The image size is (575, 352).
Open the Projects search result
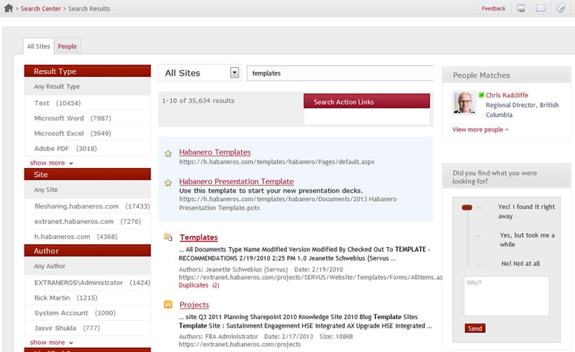click(x=194, y=304)
